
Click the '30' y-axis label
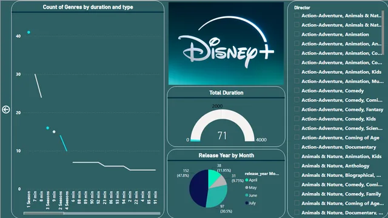(18, 74)
